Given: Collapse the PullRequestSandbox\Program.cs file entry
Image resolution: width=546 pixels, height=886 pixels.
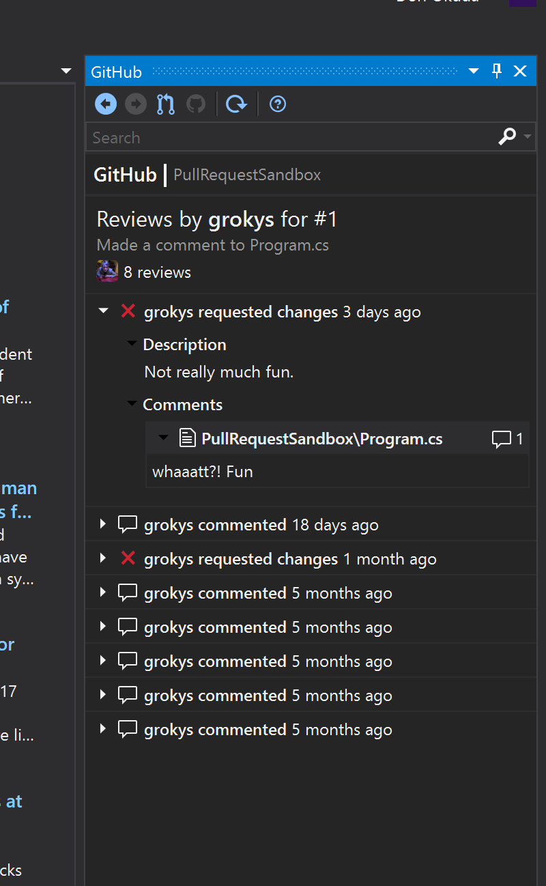Looking at the screenshot, I should tap(163, 438).
